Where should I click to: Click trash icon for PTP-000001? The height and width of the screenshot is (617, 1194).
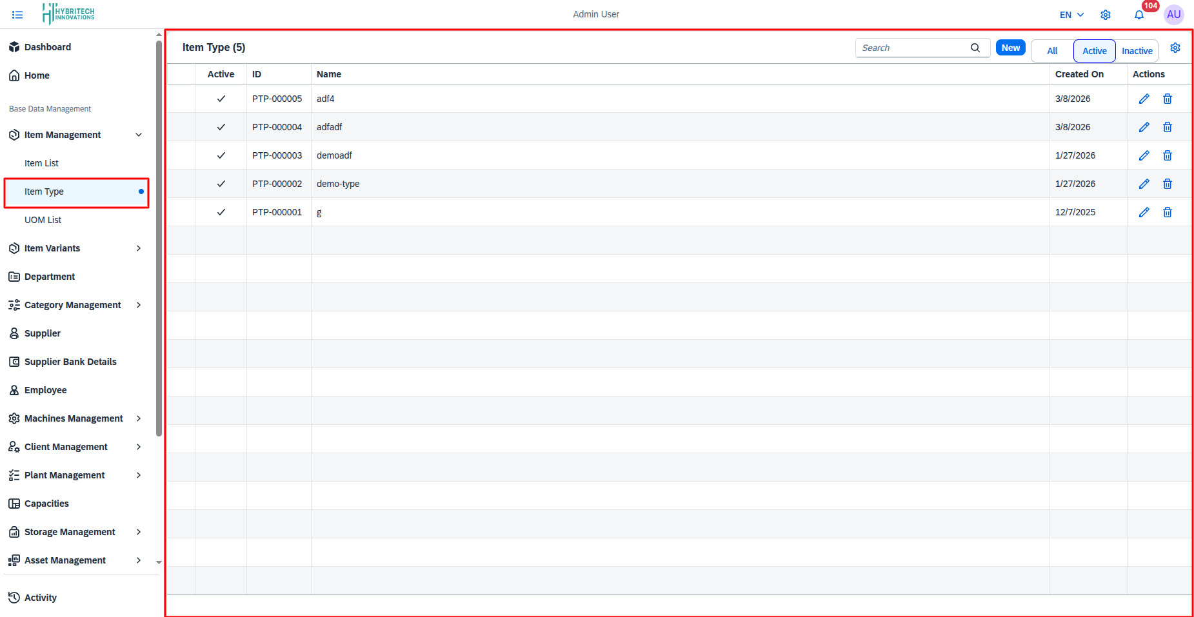pyautogui.click(x=1167, y=212)
